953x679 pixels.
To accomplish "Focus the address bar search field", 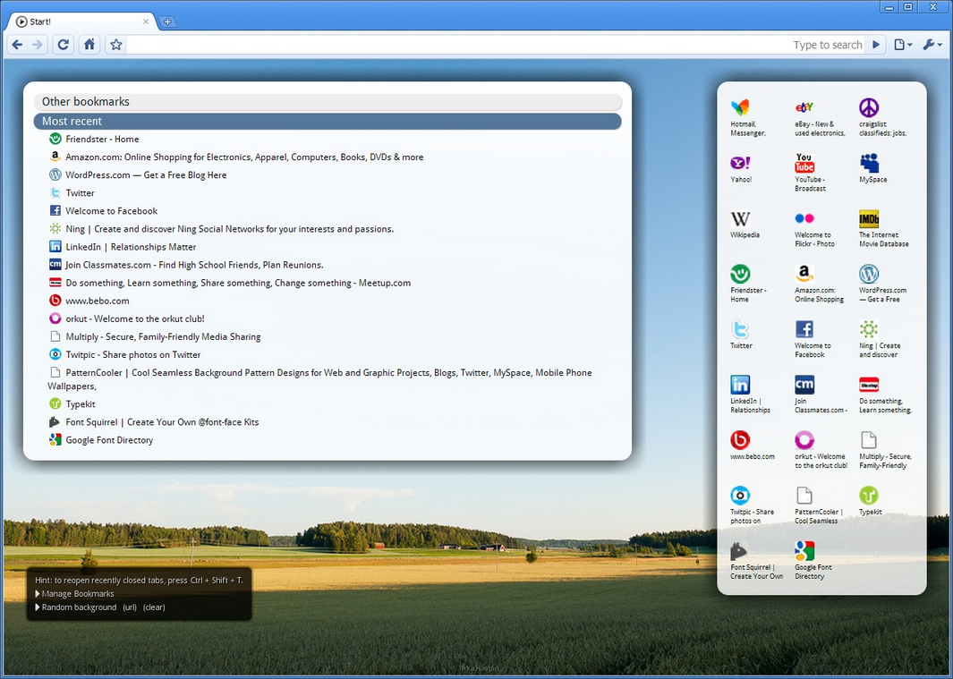I will (496, 45).
